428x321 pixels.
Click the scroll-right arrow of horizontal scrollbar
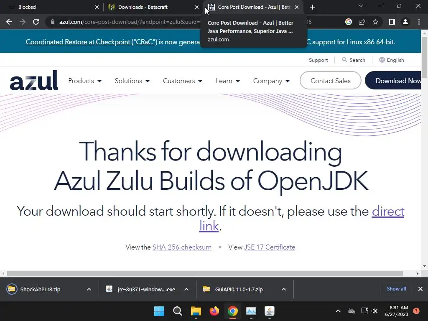(418, 273)
